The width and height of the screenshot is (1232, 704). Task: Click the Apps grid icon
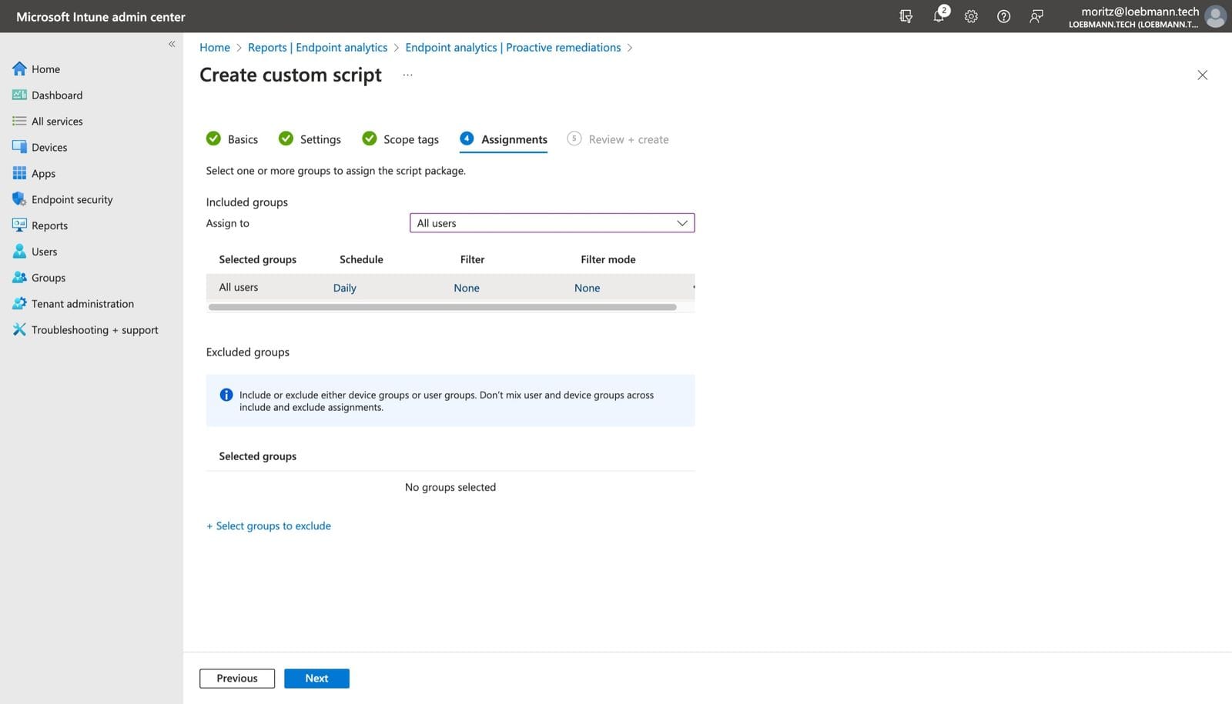click(19, 173)
